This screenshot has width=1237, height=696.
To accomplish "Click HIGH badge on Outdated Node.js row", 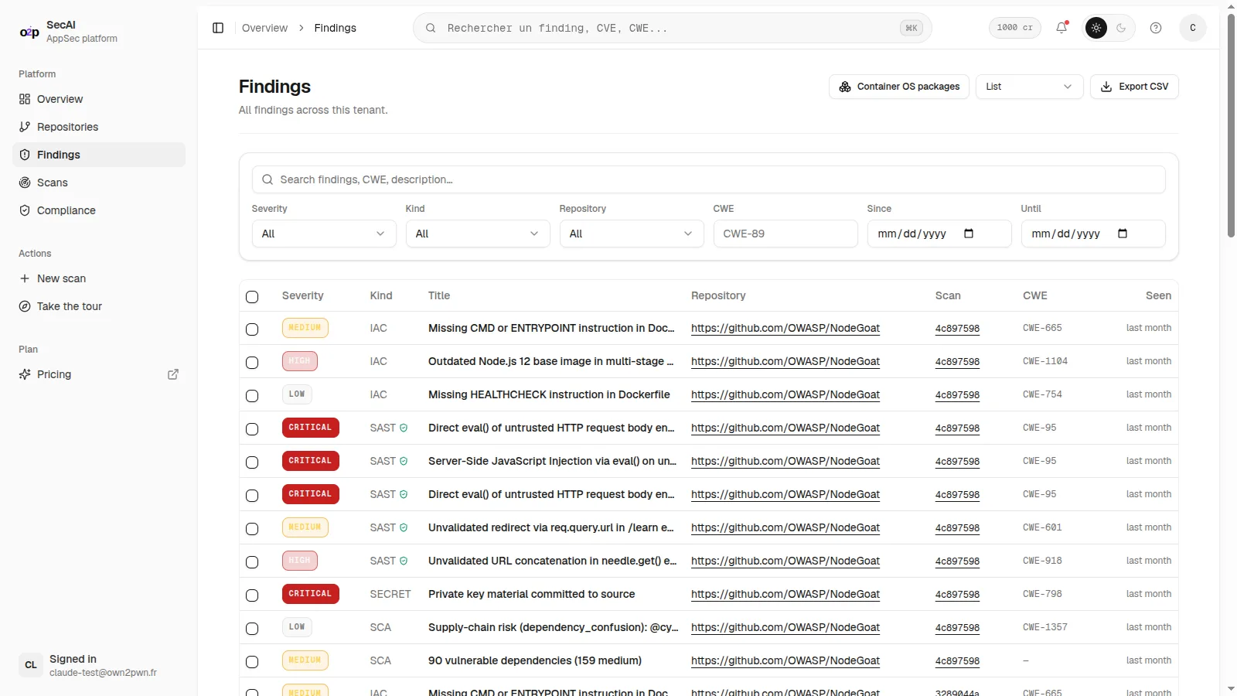I will click(299, 361).
